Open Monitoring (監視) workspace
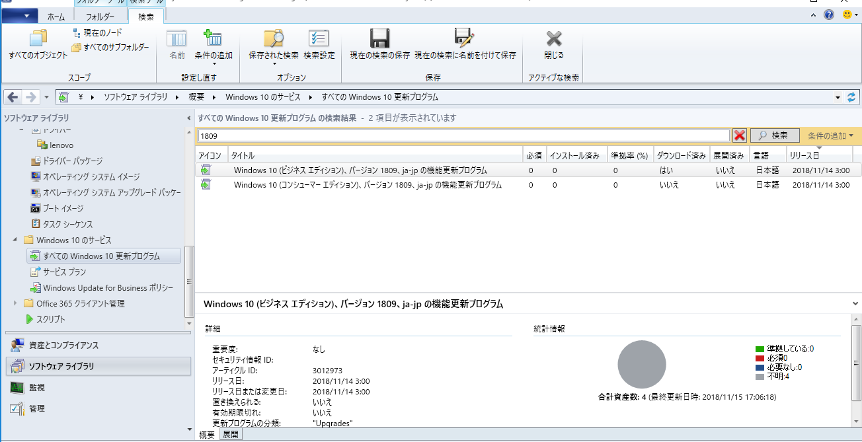 pos(98,387)
